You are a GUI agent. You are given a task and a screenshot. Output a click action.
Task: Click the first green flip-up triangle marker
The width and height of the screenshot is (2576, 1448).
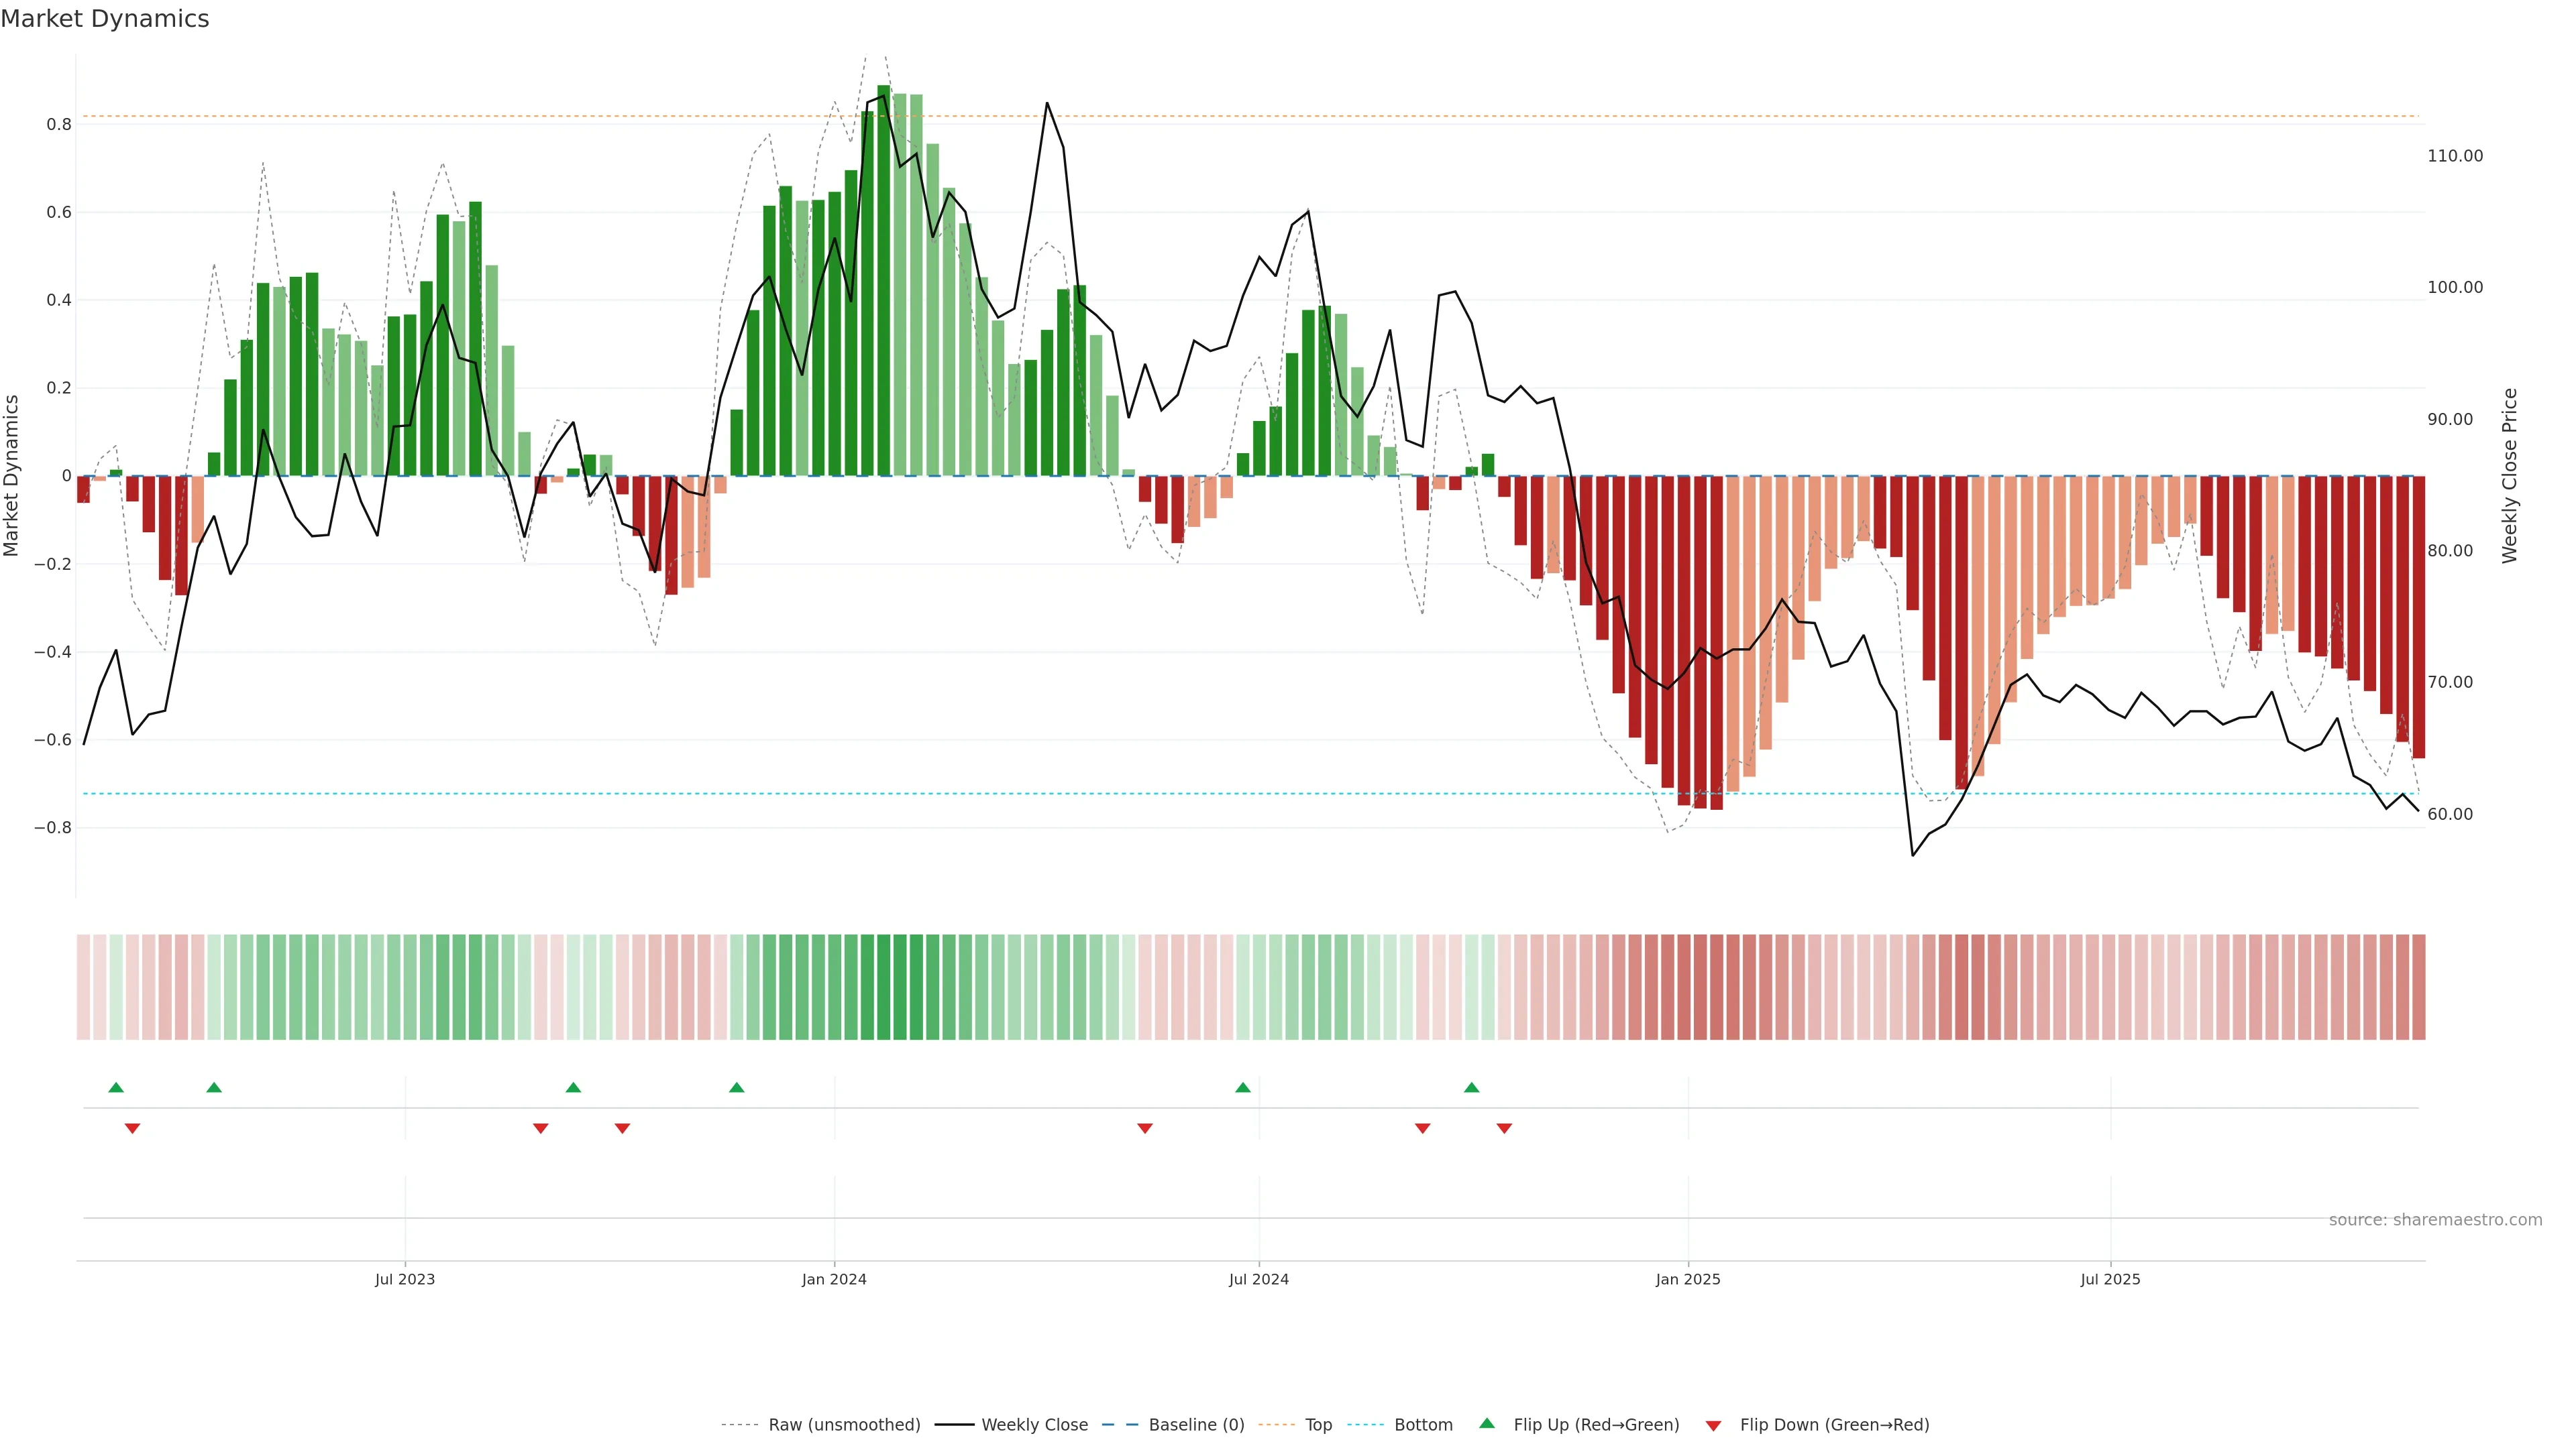click(x=116, y=1087)
